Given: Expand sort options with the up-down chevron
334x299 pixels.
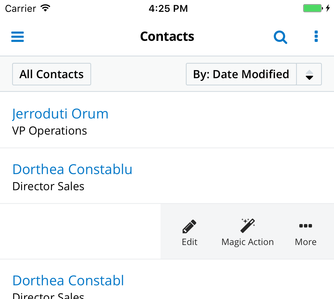Looking at the screenshot, I should click(x=309, y=74).
